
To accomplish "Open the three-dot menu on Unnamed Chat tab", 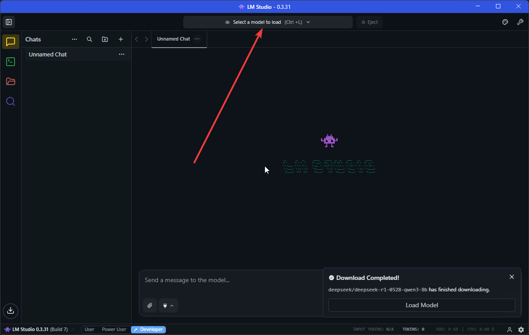I will click(x=197, y=39).
